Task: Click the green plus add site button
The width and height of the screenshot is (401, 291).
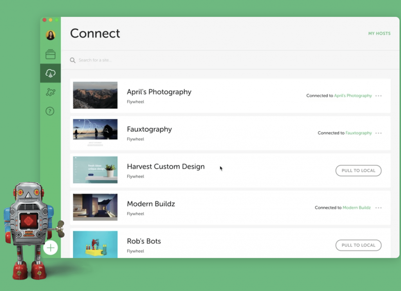Action: click(51, 248)
